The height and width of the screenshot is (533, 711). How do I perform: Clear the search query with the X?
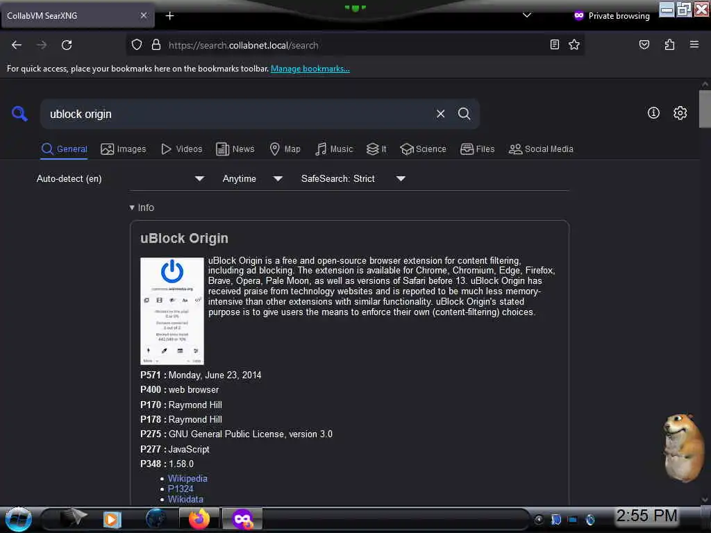(x=440, y=114)
